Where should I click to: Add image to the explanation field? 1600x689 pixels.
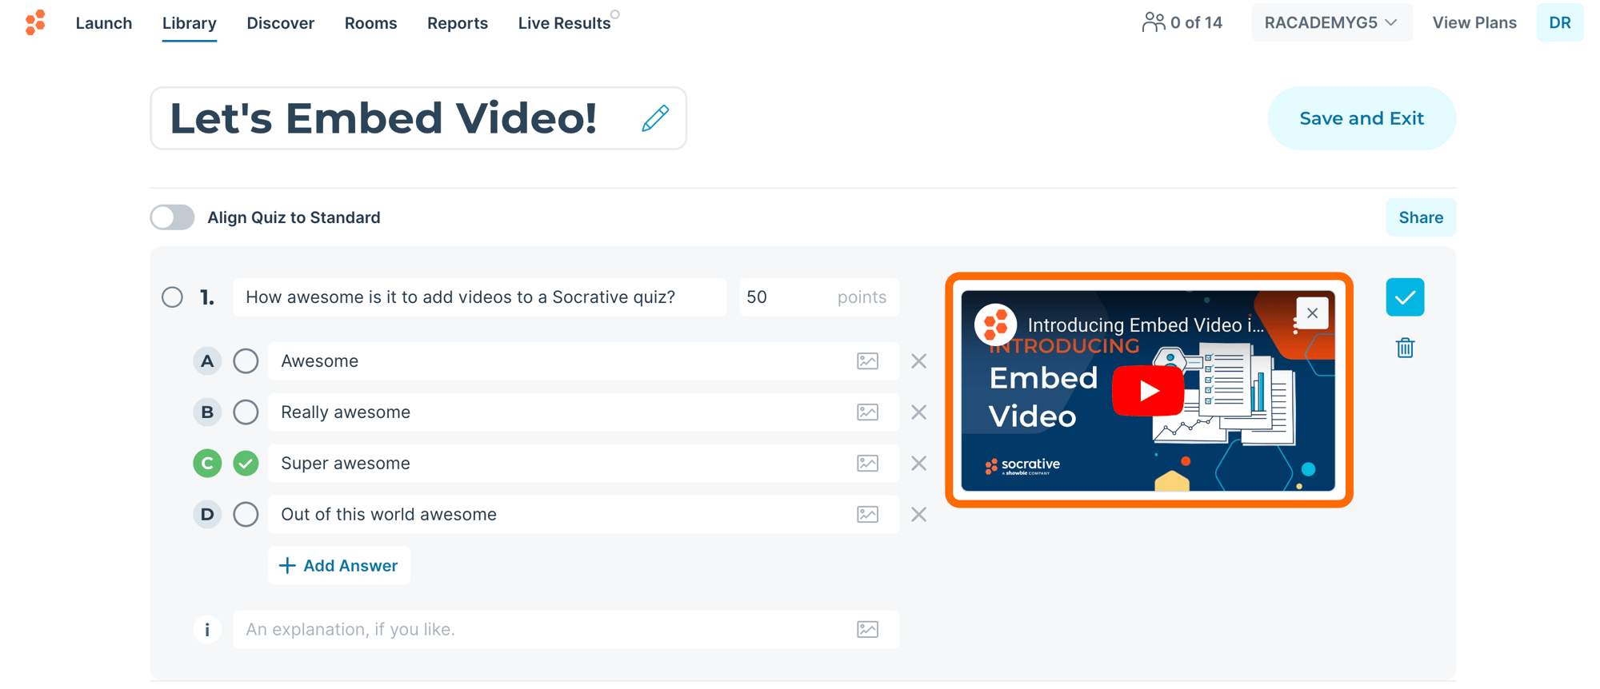tap(867, 630)
